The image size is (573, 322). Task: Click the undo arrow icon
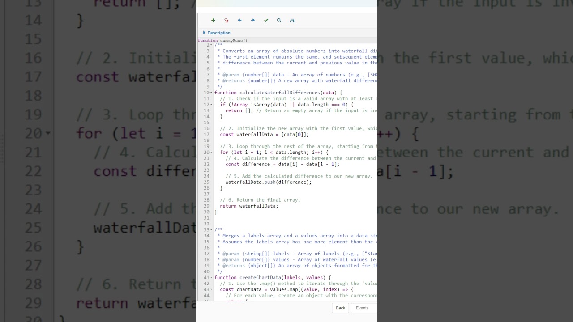point(239,21)
